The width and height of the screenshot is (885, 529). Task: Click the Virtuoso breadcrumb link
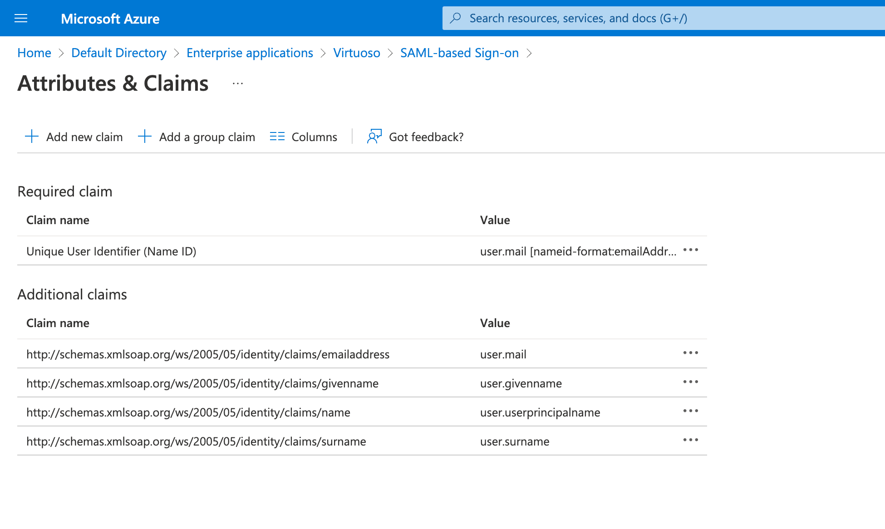(x=357, y=53)
